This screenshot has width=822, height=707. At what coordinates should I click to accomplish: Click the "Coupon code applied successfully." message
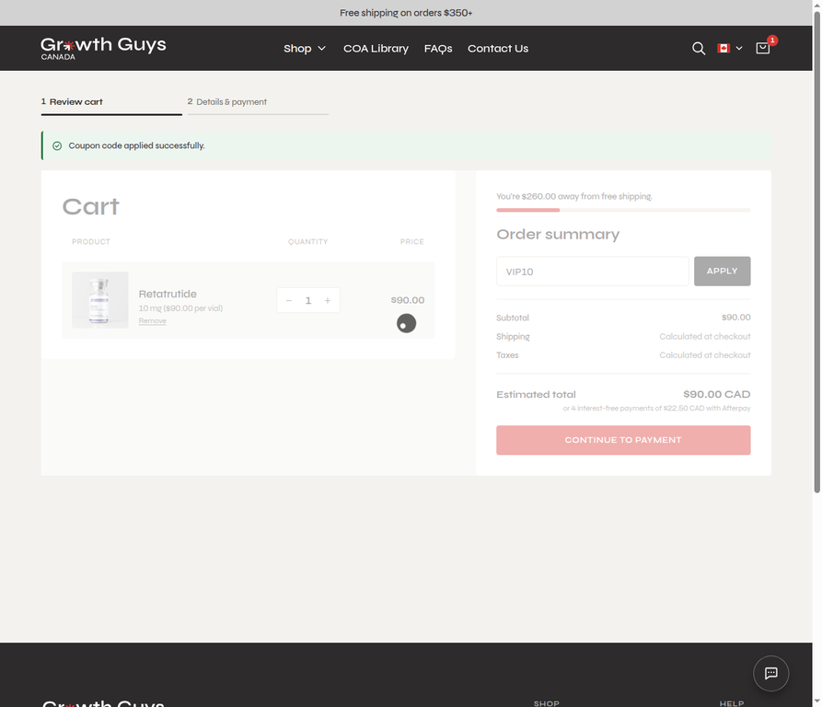137,145
